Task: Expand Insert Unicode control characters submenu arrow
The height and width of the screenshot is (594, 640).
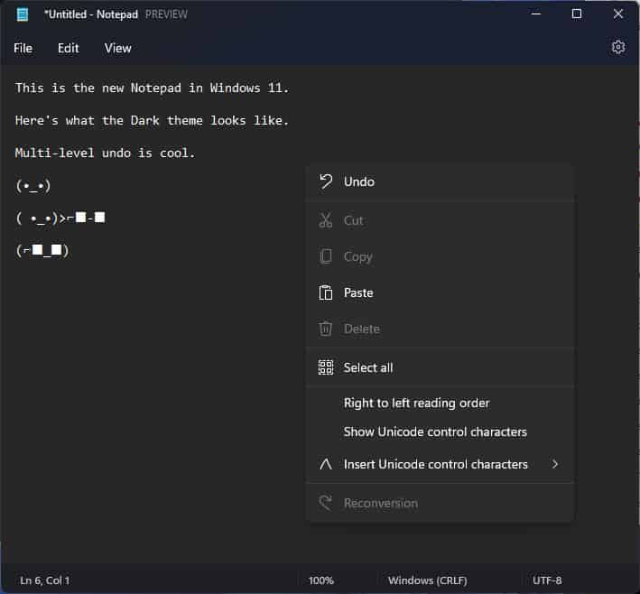Action: (554, 464)
